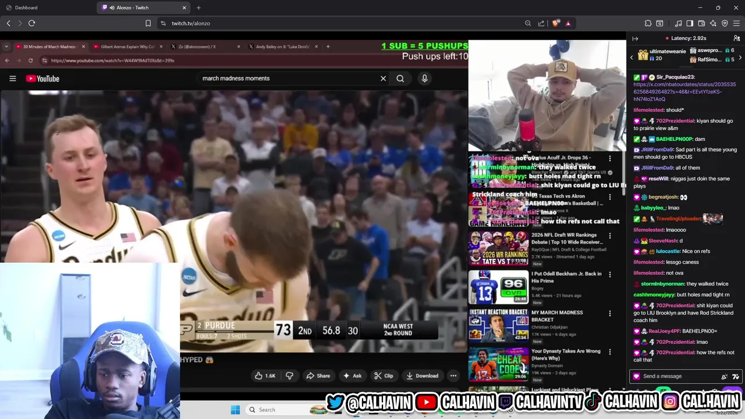The height and width of the screenshot is (419, 745).
Task: Open the Brave media music note control
Action: coord(678,23)
